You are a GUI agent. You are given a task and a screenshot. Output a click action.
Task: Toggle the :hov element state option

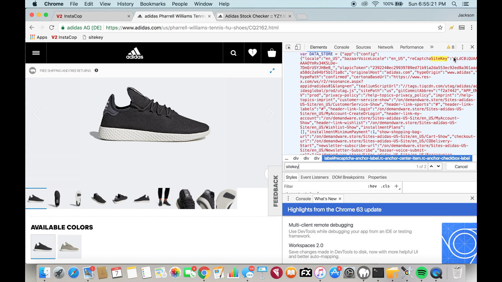(x=372, y=186)
